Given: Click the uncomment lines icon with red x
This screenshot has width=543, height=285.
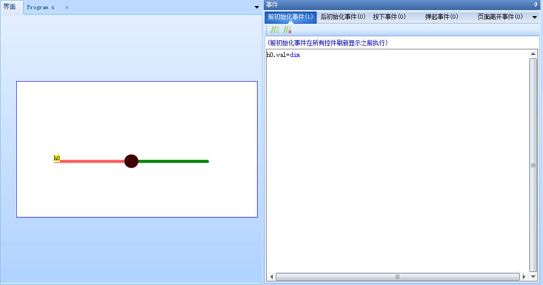Looking at the screenshot, I should click(287, 30).
